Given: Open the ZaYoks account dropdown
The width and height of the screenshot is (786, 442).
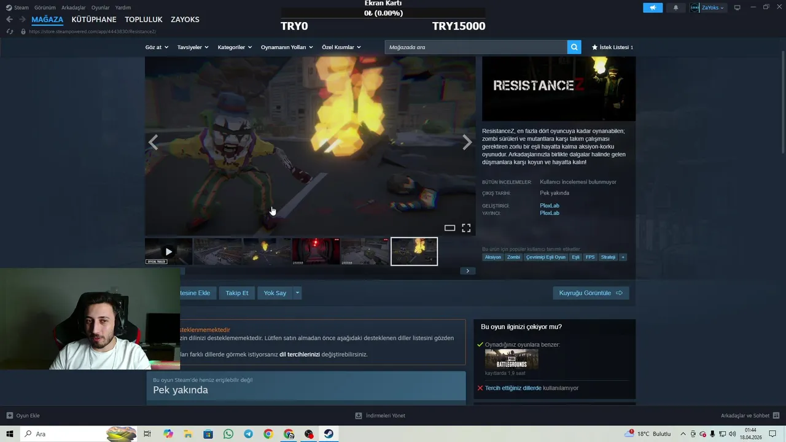Looking at the screenshot, I should [708, 8].
